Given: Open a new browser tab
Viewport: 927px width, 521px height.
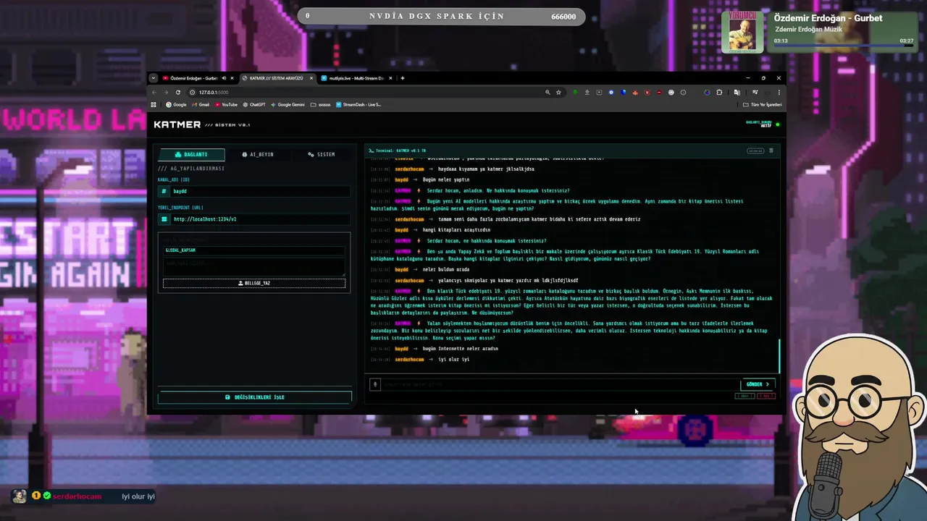Looking at the screenshot, I should click(x=403, y=78).
